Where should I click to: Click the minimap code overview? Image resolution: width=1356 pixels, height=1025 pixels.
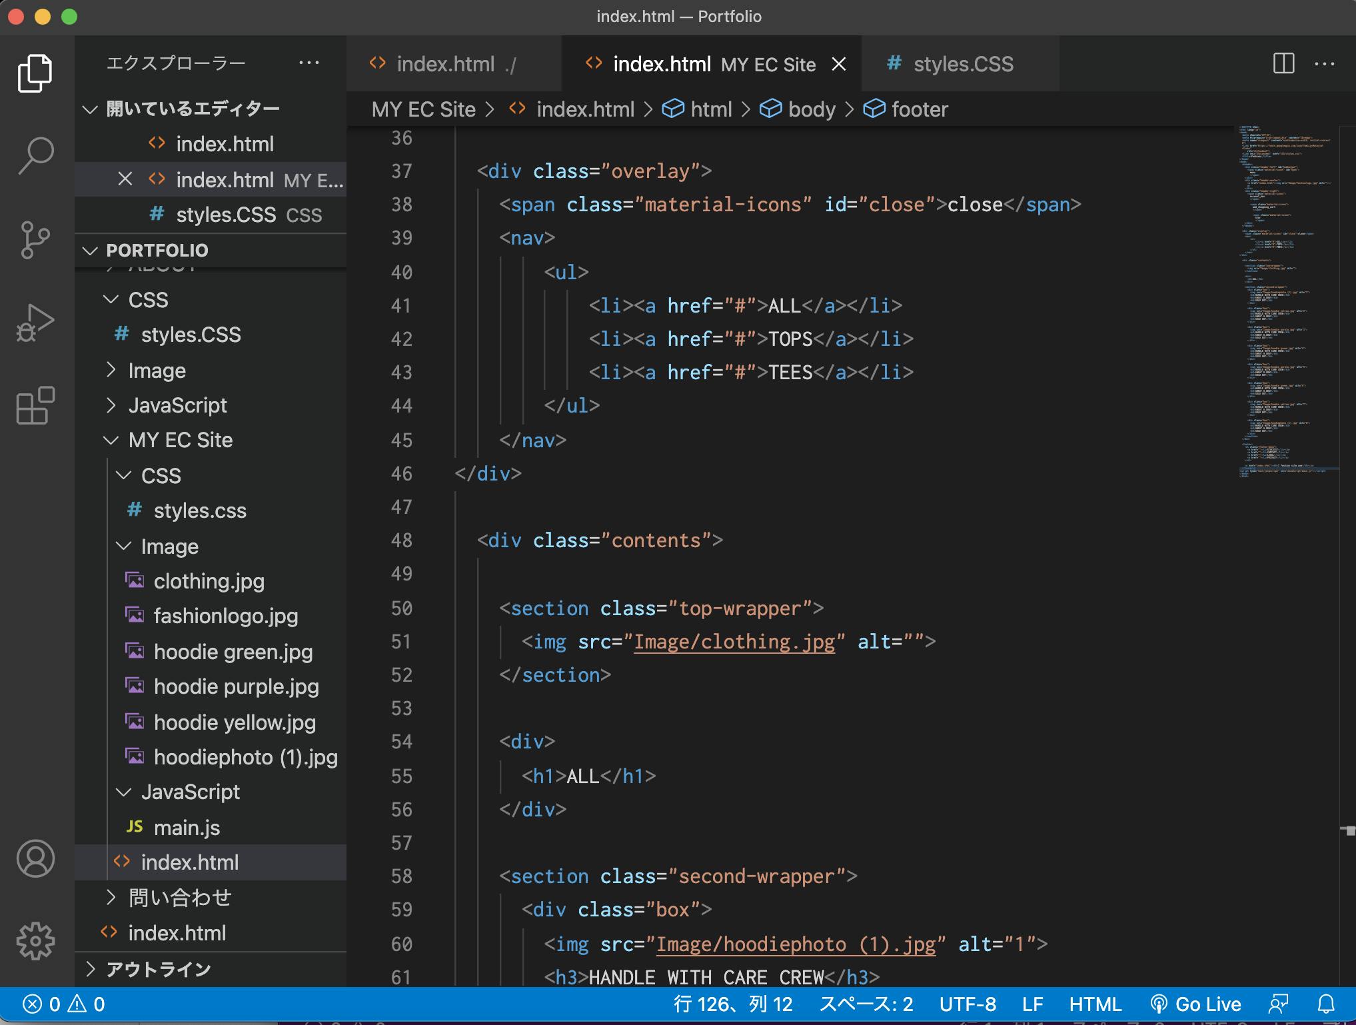pos(1287,300)
